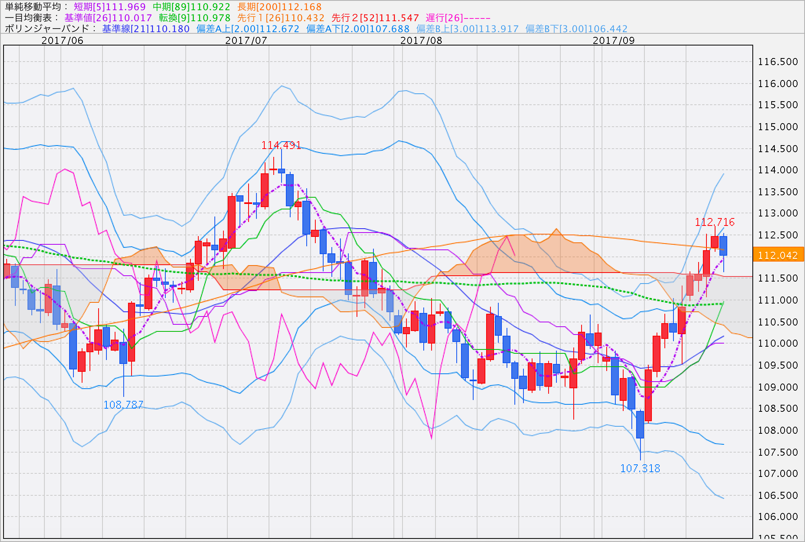This screenshot has width=805, height=542.
Task: Click the orange current price tag 112.042
Action: point(778,255)
